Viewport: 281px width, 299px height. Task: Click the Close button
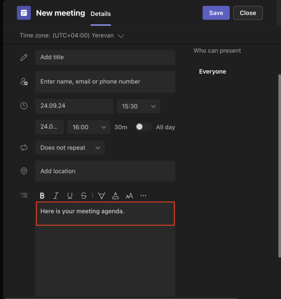(248, 13)
